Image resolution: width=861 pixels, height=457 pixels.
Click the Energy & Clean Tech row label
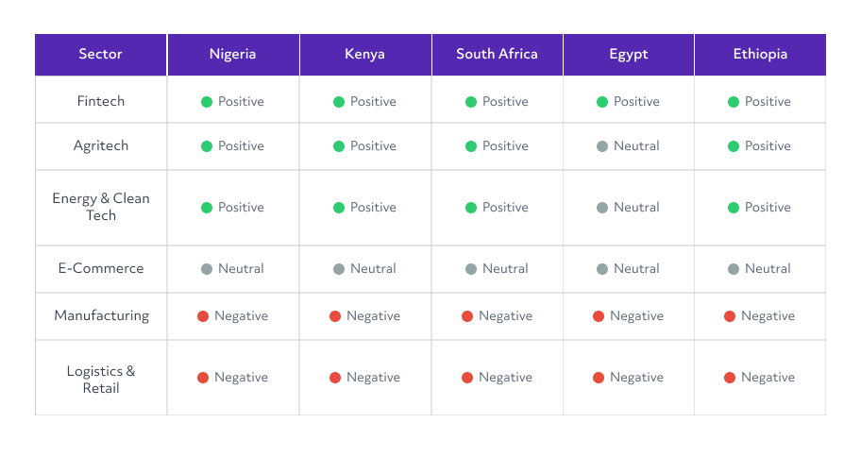101,207
